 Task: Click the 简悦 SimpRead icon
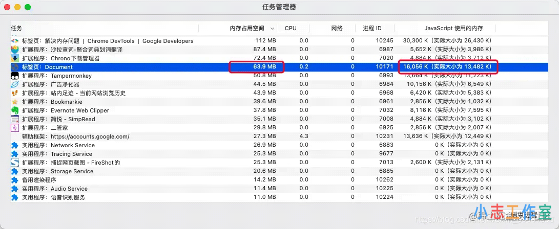click(15, 119)
